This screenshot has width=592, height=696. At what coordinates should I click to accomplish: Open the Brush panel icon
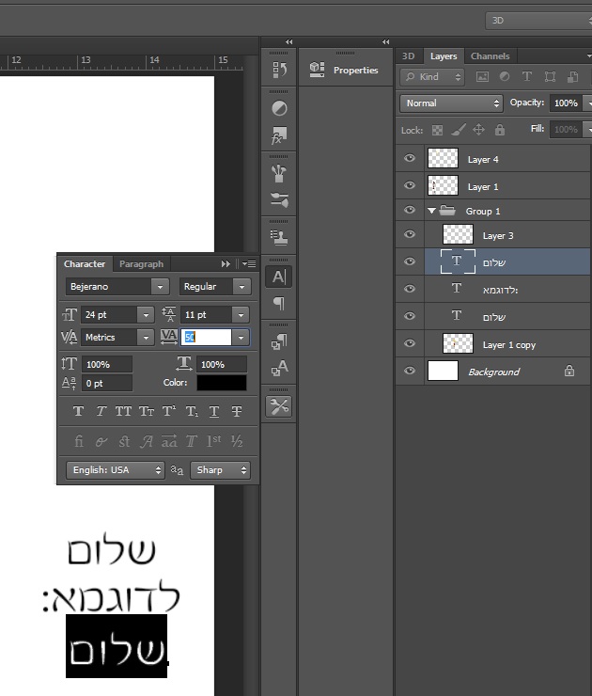279,173
